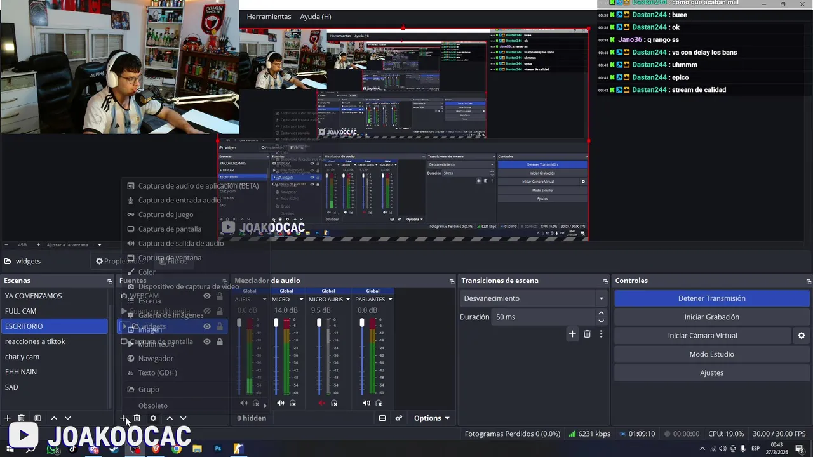Screen dimensions: 813x457
Task: Open Ajustes button in Controles
Action: (x=711, y=373)
